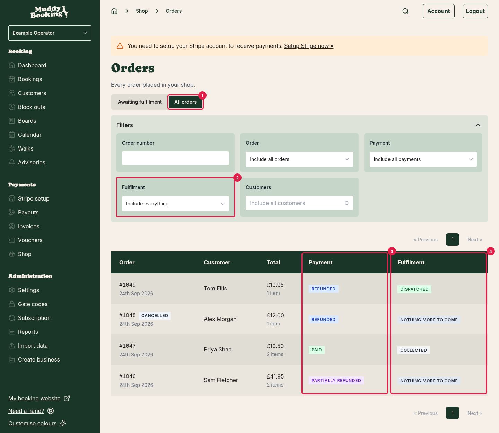Click Next » in top pagination

475,240
